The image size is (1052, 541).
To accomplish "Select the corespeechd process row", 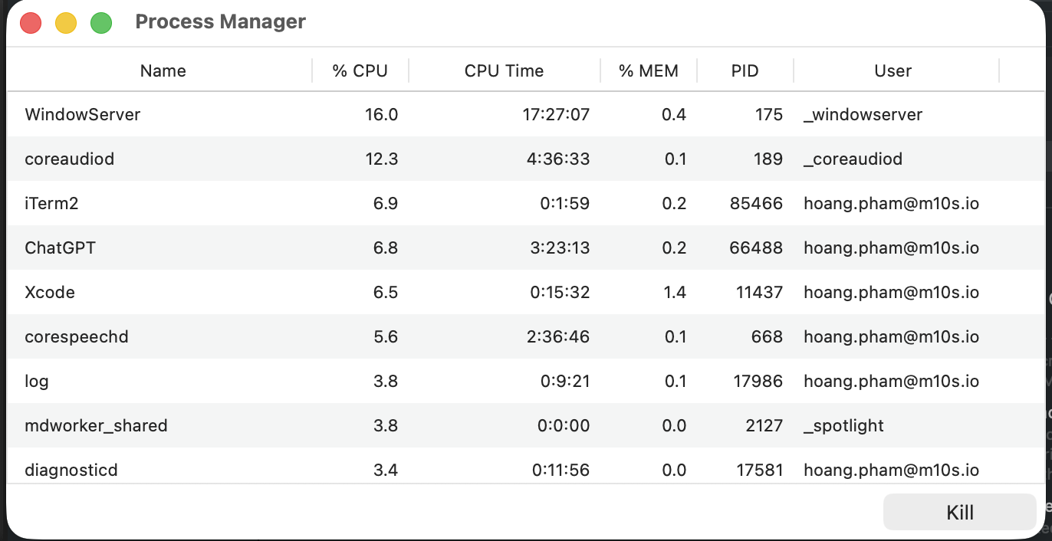I will point(307,336).
